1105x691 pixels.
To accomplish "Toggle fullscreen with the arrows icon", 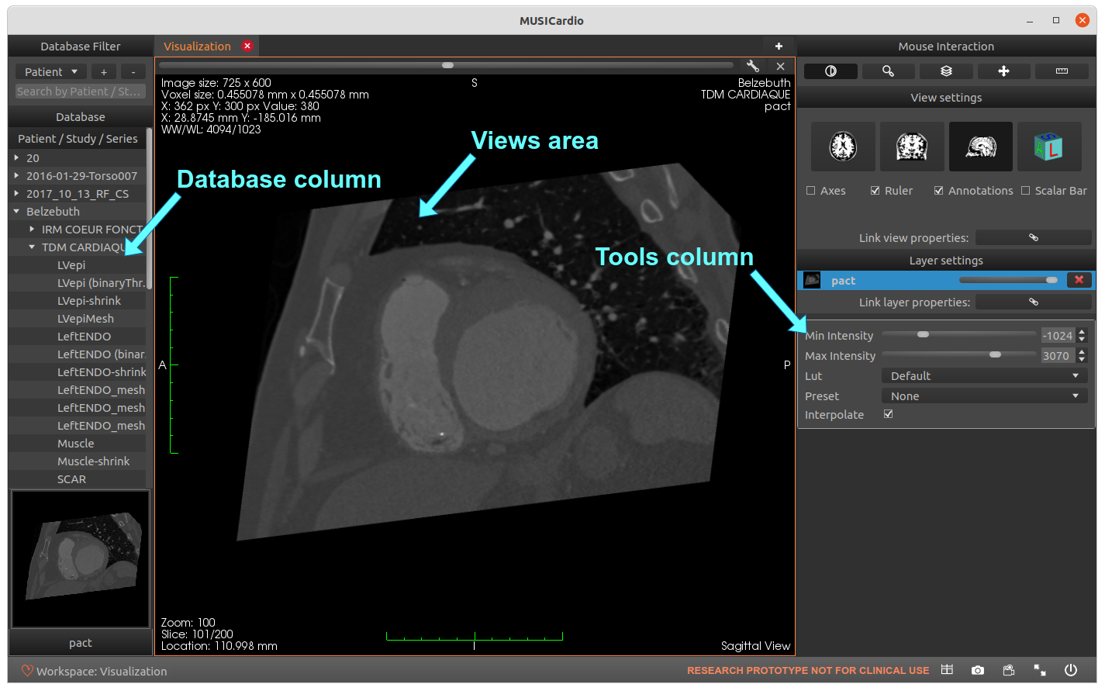I will click(x=1040, y=670).
